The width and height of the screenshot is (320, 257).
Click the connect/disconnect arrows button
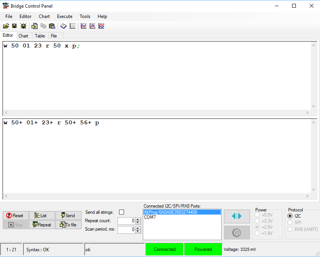pos(237,216)
